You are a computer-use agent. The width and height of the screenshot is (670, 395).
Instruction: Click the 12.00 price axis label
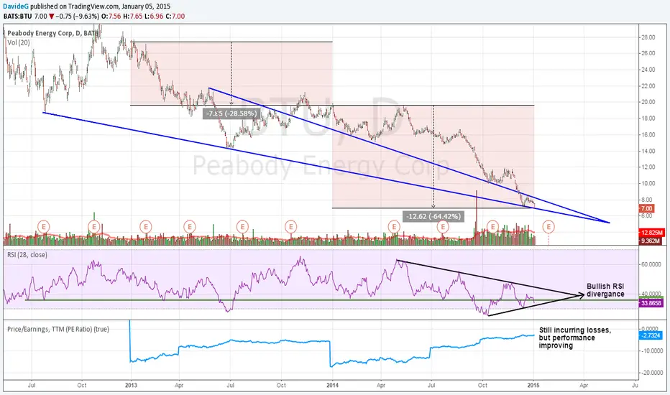coord(648,167)
